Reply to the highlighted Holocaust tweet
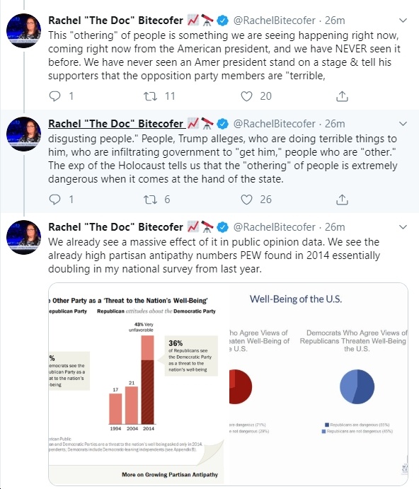This screenshot has height=489, width=419. pos(55,200)
